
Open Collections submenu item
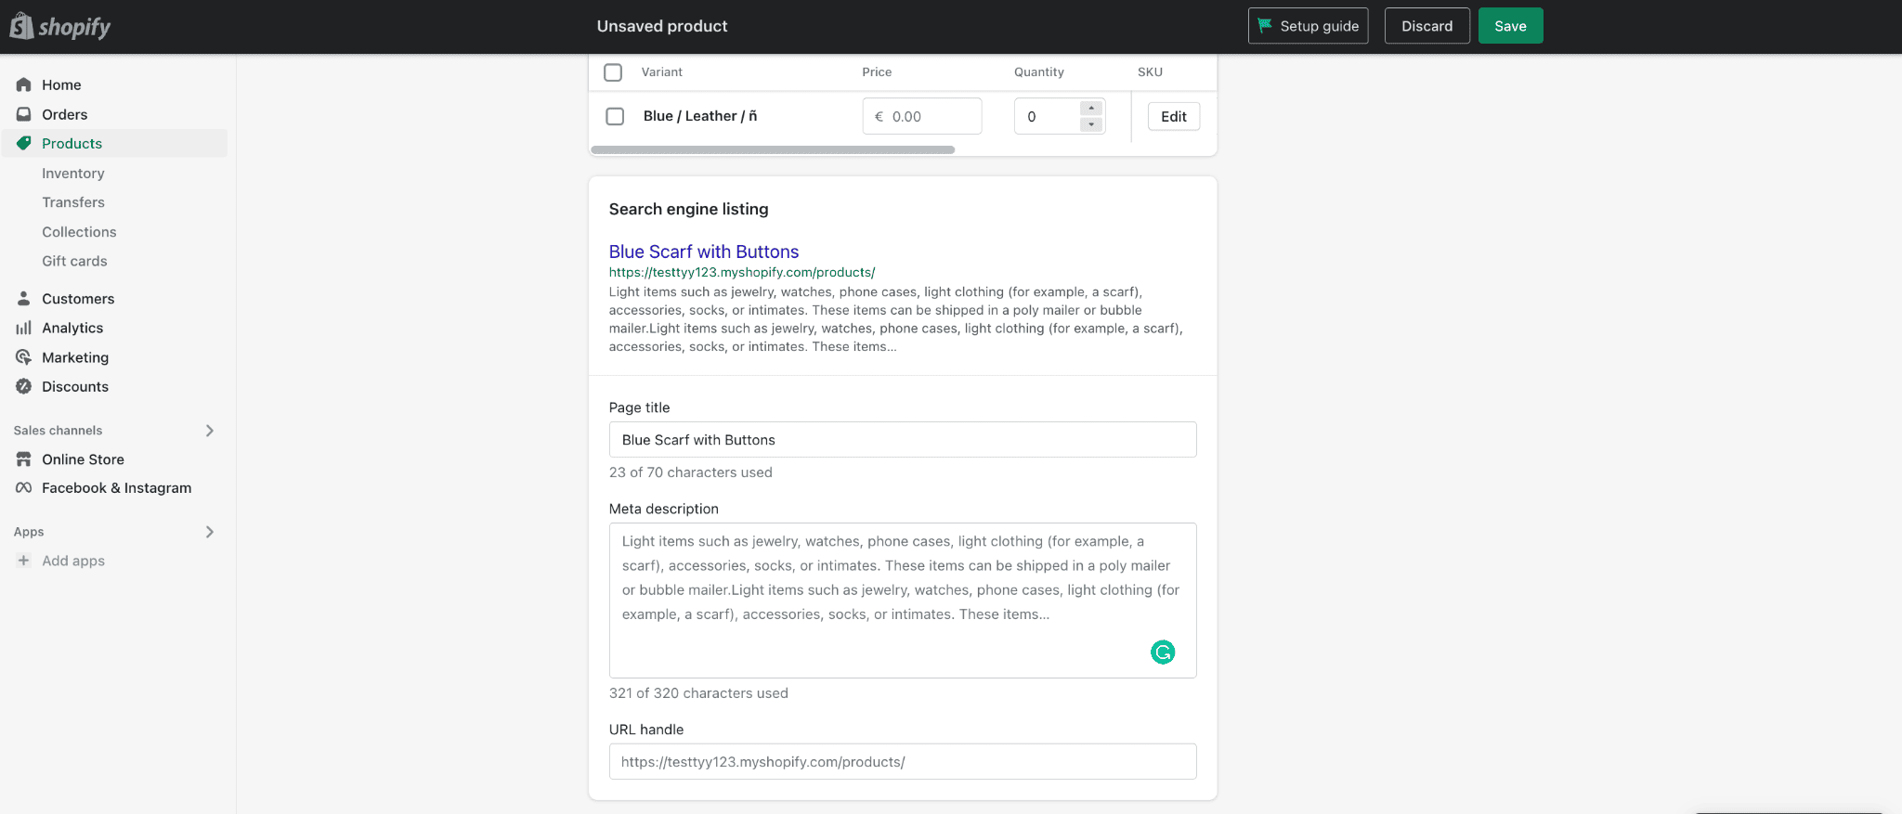tap(79, 231)
